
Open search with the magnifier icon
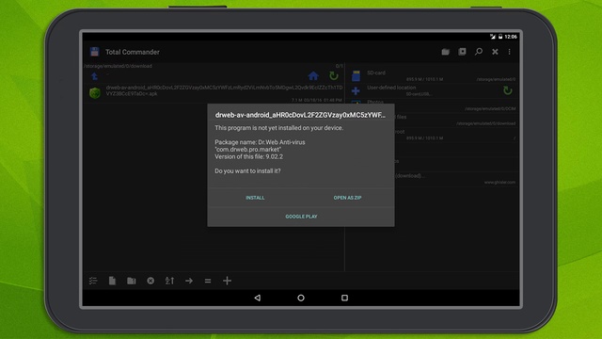479,52
